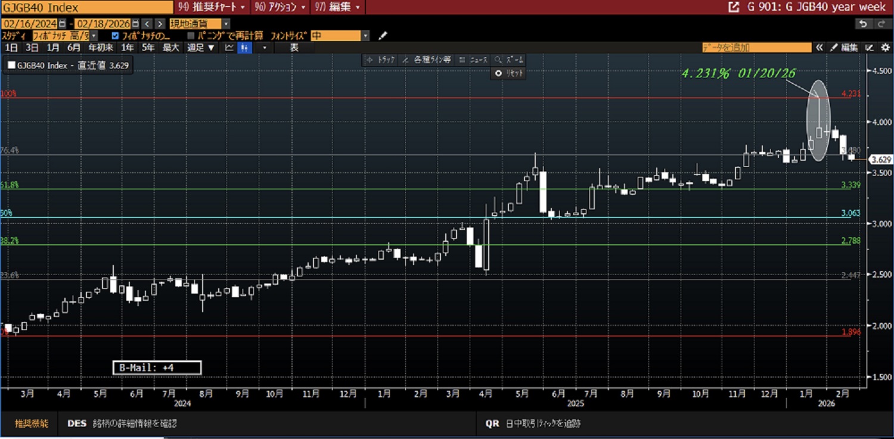Set range to 1年

tap(128, 48)
